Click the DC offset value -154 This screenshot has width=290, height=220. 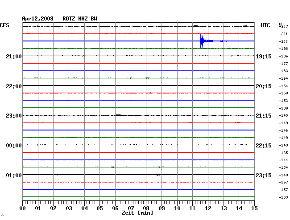283,86
